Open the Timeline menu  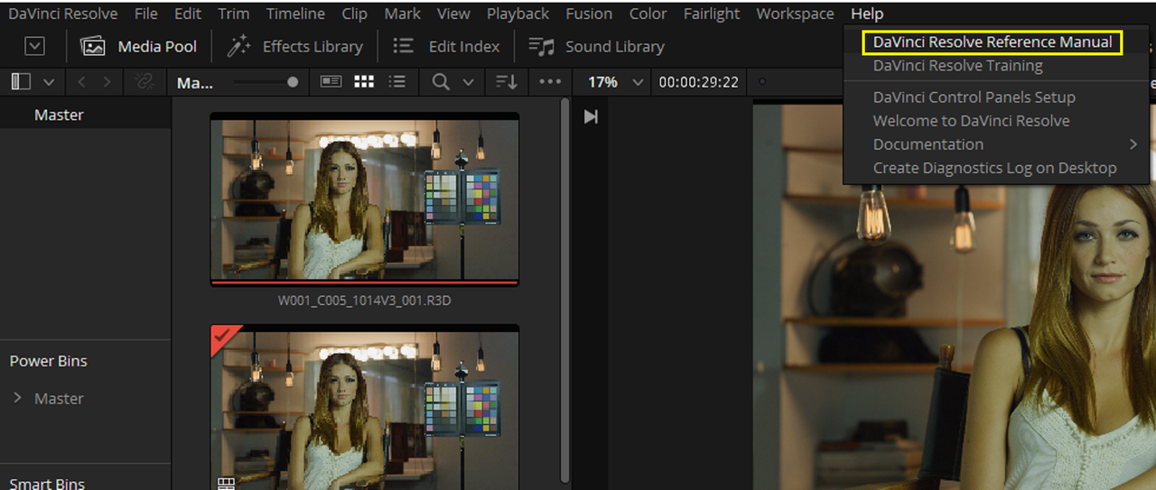pyautogui.click(x=295, y=14)
